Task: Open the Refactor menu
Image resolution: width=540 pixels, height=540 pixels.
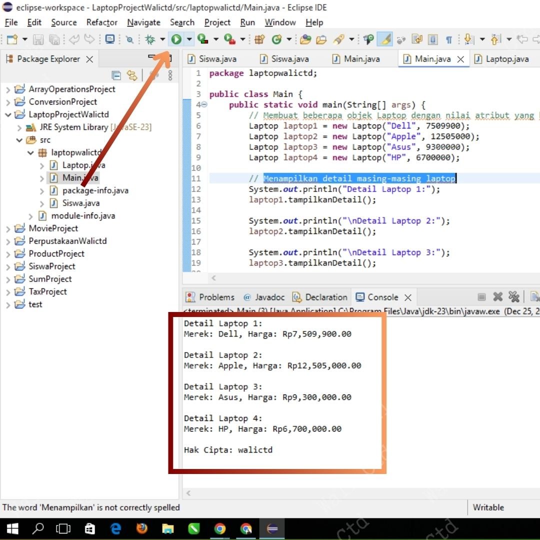Action: click(101, 22)
